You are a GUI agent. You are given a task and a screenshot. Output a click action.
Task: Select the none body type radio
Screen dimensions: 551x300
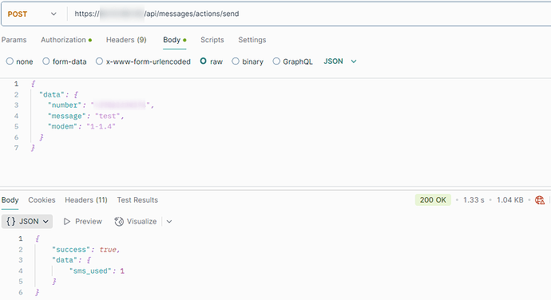tap(10, 61)
